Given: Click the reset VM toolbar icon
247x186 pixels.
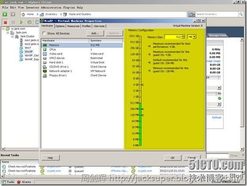Looking at the screenshot, I should (30, 22).
